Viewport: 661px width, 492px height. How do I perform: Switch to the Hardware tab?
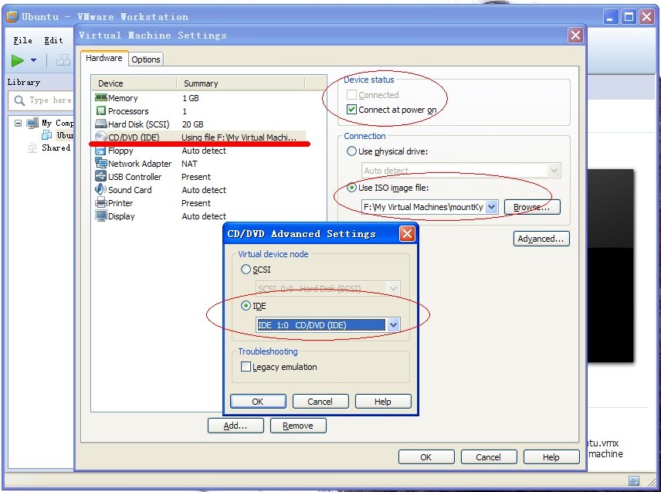pos(103,58)
